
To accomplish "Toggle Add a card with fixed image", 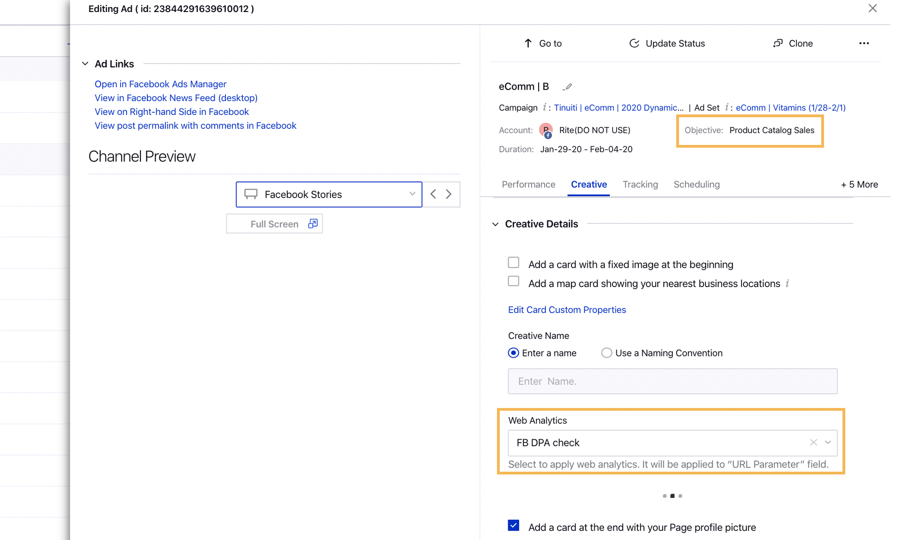I will (513, 263).
